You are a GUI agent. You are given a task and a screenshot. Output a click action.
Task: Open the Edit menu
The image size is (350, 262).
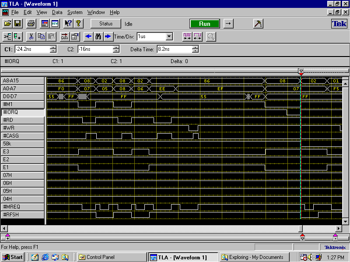point(28,12)
